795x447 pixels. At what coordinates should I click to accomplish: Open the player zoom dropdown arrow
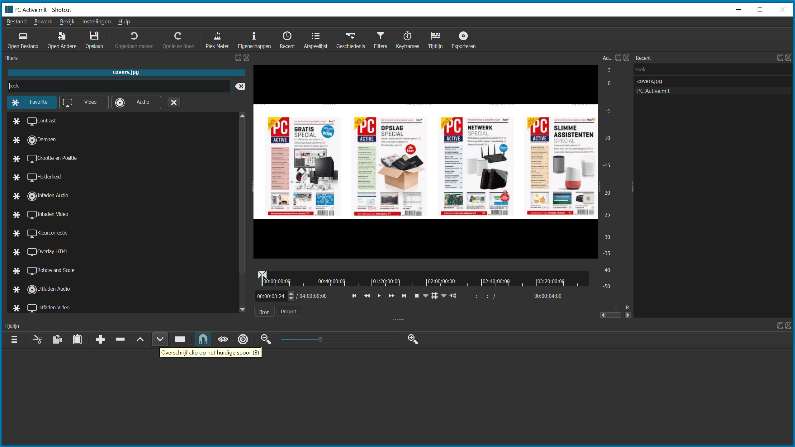[426, 296]
